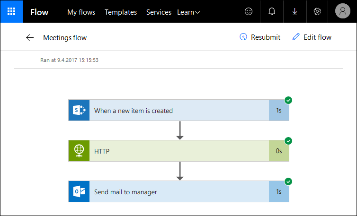Resubmit the flow run
357x216 pixels.
click(260, 37)
